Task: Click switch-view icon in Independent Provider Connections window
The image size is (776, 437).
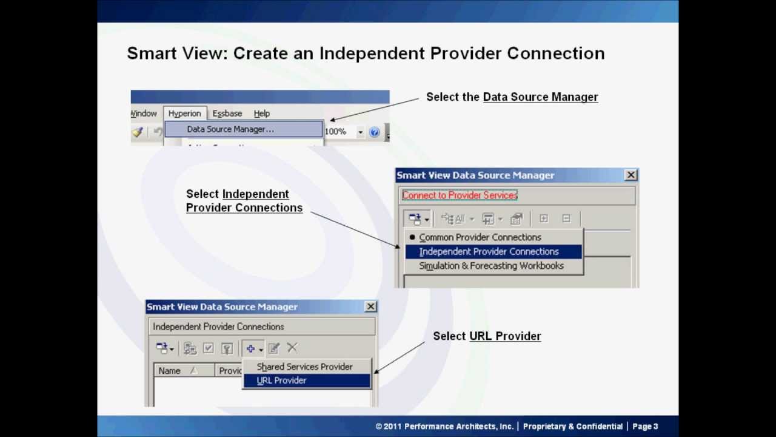Action: [x=162, y=348]
